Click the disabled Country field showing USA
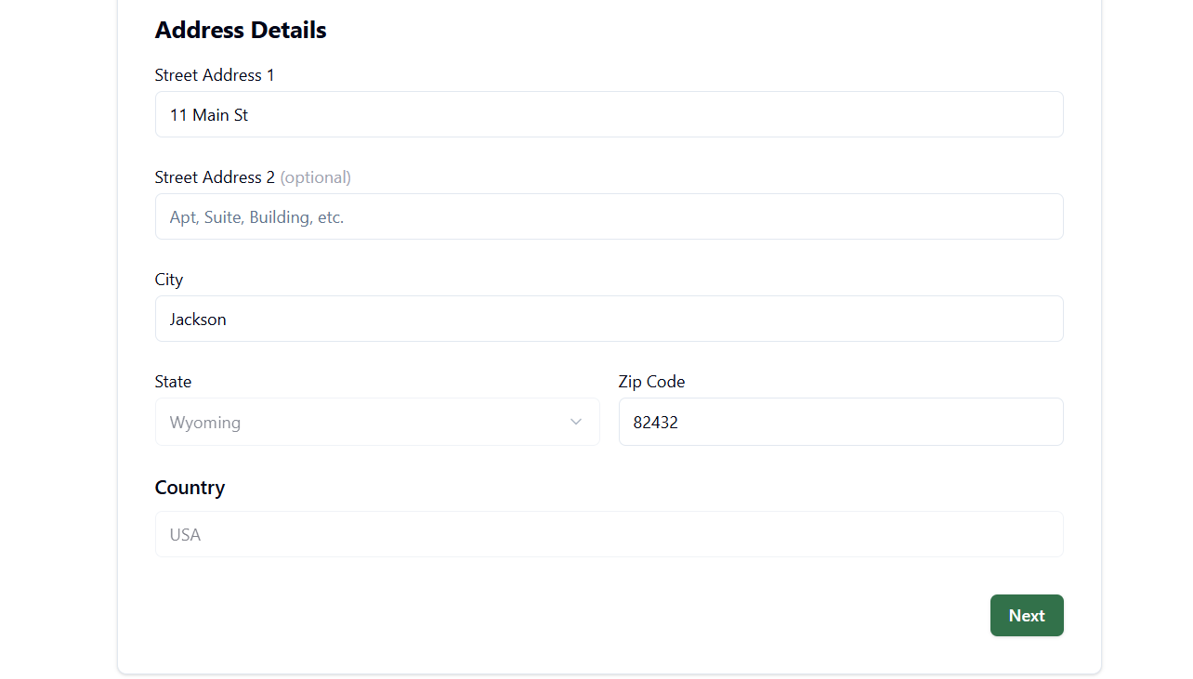 click(x=610, y=534)
